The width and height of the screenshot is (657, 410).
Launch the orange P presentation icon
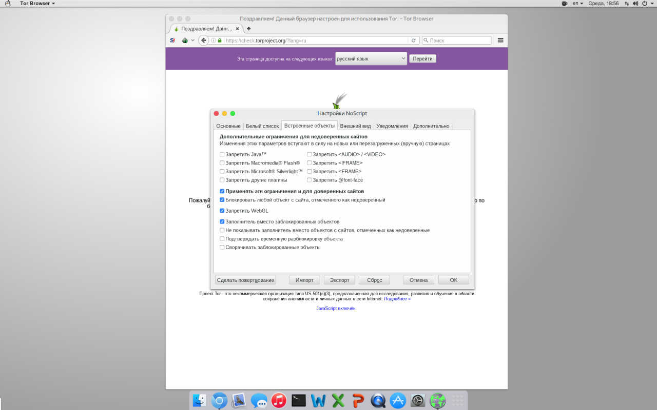[x=358, y=400]
